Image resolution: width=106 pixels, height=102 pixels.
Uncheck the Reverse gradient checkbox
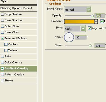[x=102, y=21]
